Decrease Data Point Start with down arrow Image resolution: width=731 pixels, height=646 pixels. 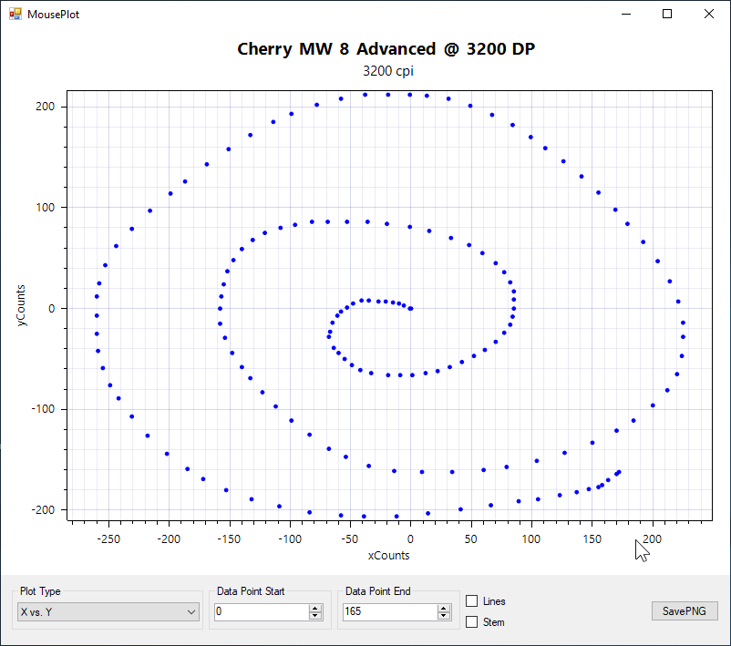tap(315, 616)
